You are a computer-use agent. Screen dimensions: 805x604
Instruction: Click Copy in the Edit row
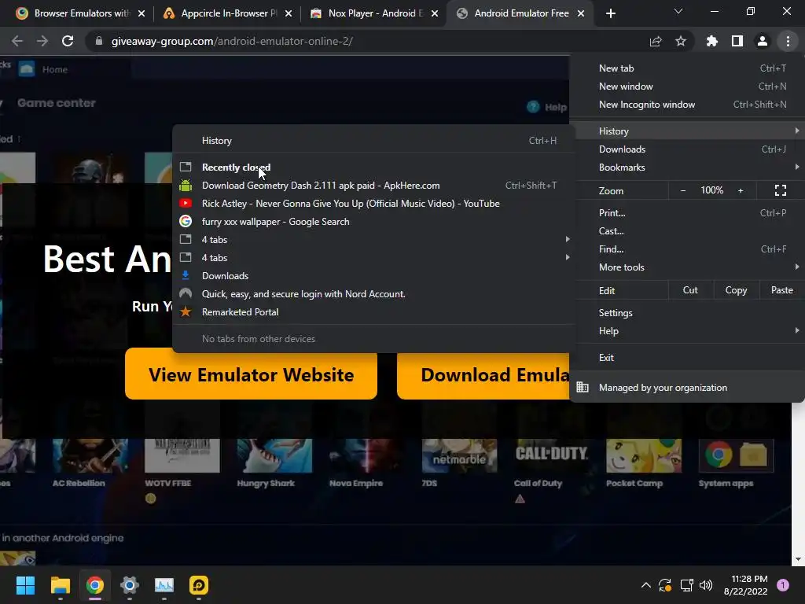pyautogui.click(x=736, y=290)
